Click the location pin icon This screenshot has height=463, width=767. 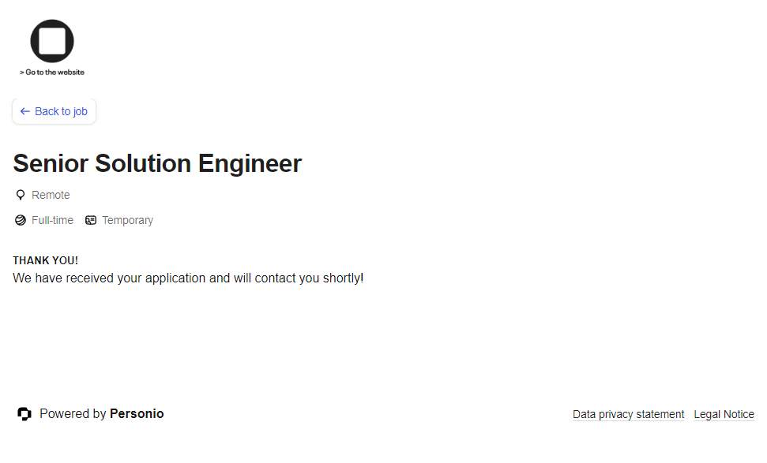[21, 196]
